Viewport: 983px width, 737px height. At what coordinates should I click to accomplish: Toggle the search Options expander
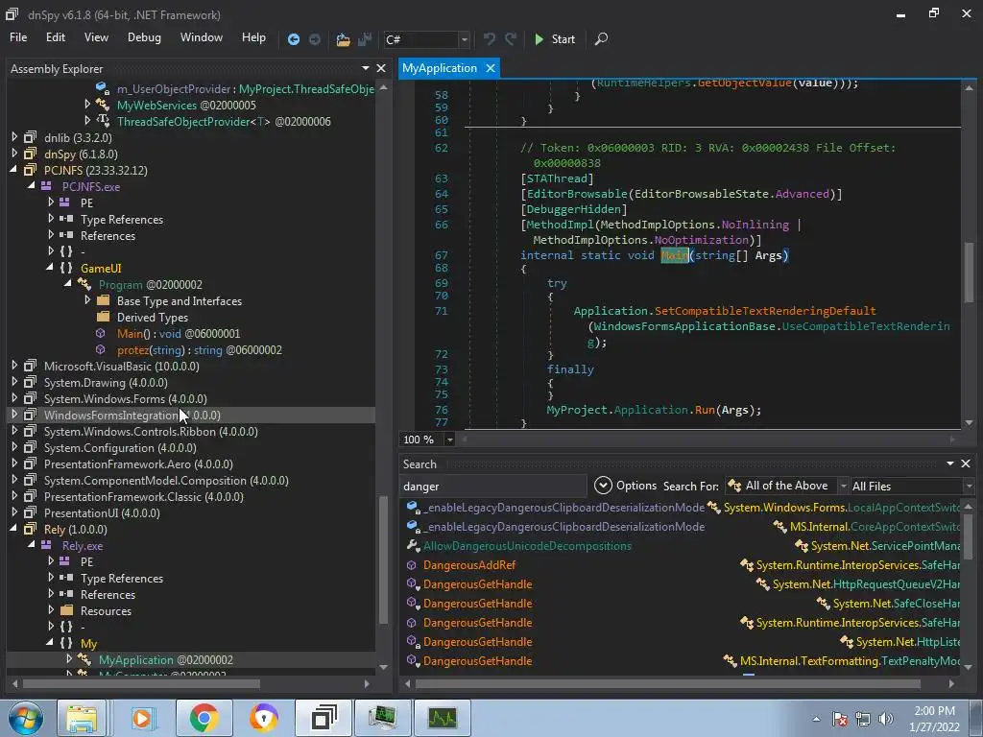(x=603, y=485)
